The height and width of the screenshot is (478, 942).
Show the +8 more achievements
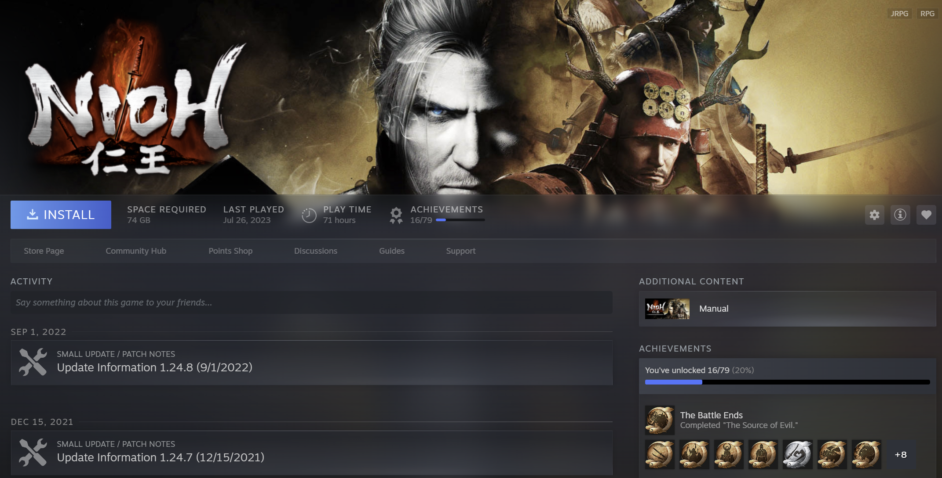[900, 454]
